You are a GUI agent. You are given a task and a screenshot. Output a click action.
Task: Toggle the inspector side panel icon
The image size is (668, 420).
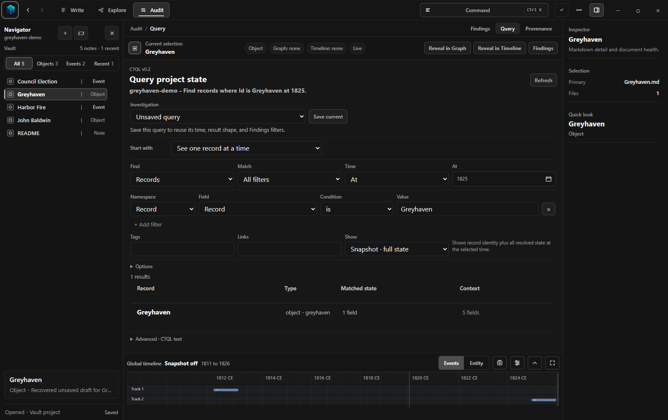[x=597, y=10]
